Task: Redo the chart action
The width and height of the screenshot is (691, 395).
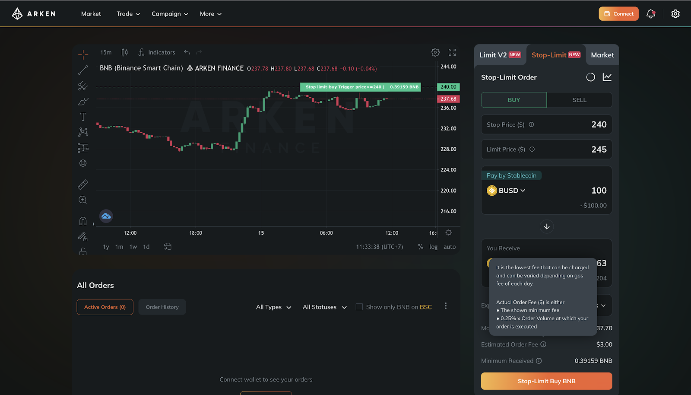Action: click(x=199, y=52)
